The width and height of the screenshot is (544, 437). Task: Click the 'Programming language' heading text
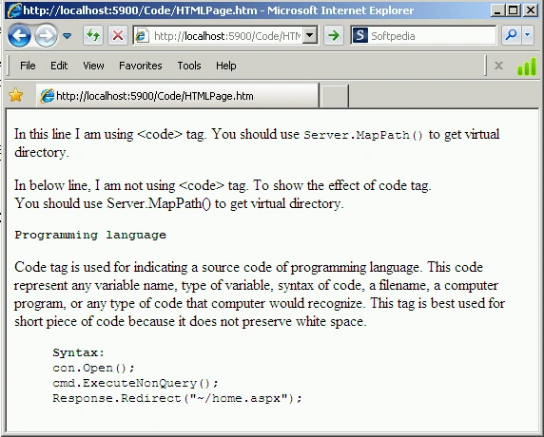click(x=90, y=235)
